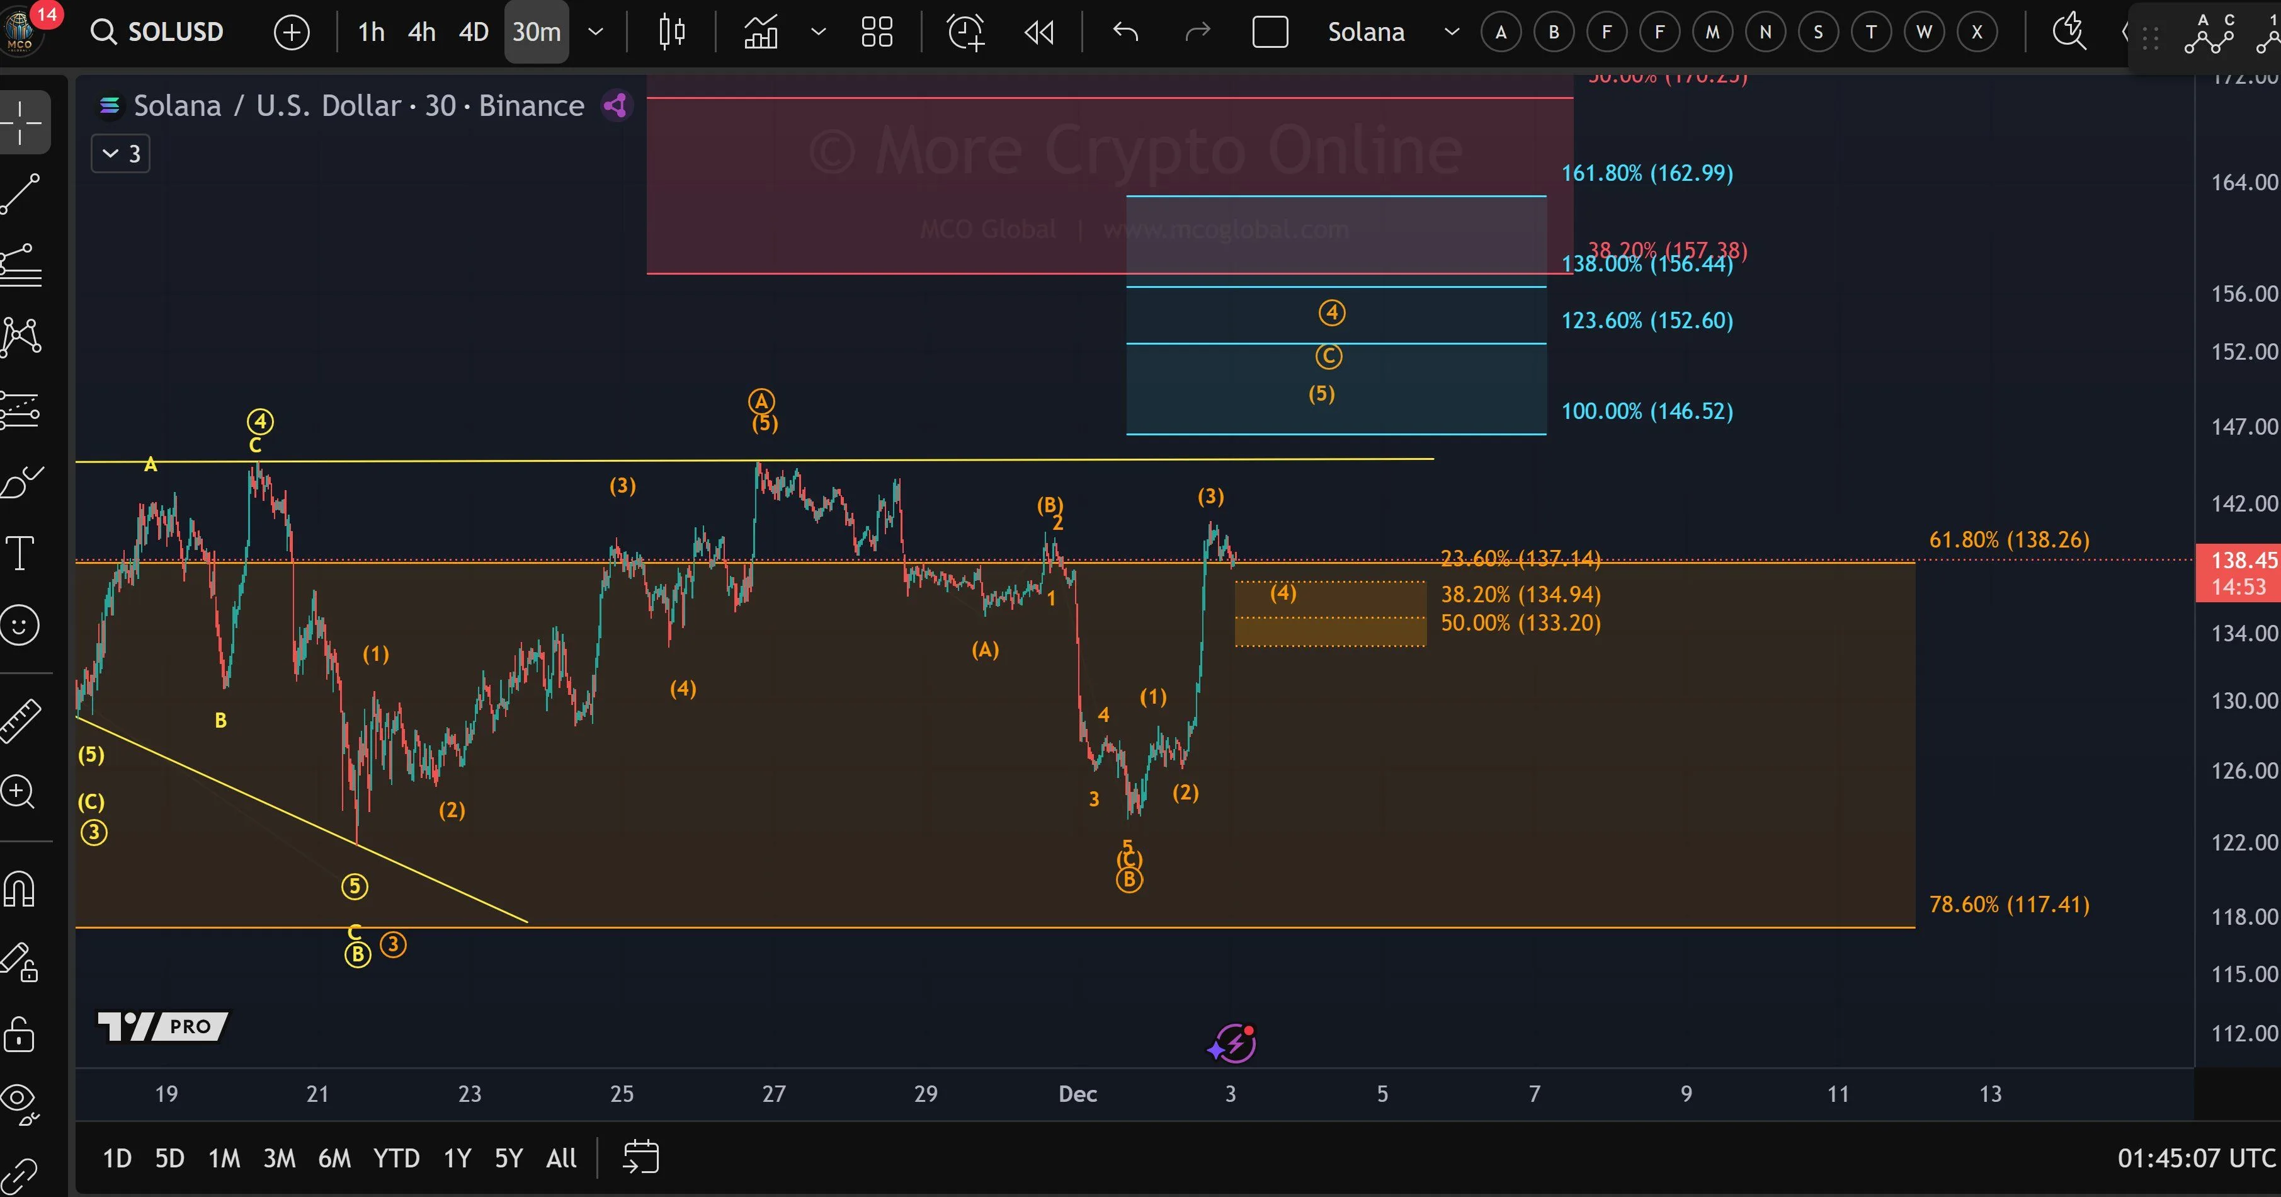The image size is (2281, 1197).
Task: Start bar replay with rewind icon
Action: coord(1038,33)
